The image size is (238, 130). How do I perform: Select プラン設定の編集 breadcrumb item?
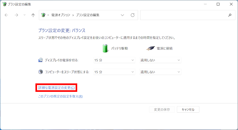[88, 15]
